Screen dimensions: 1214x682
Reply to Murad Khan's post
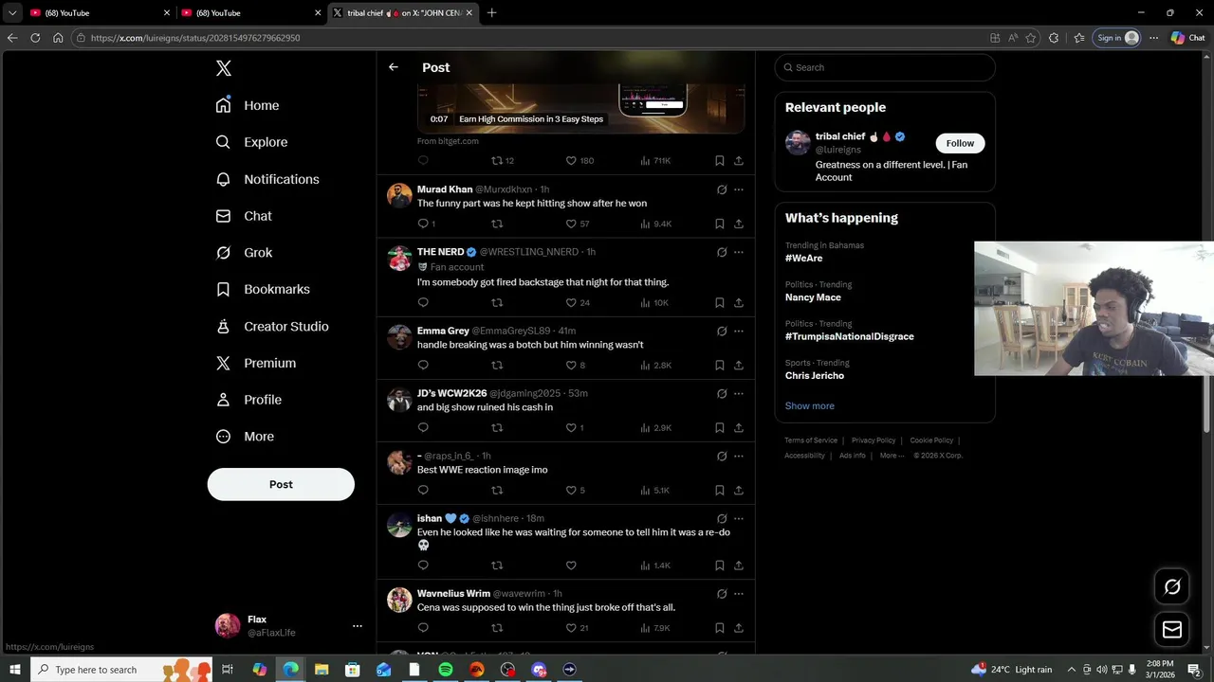coord(423,224)
